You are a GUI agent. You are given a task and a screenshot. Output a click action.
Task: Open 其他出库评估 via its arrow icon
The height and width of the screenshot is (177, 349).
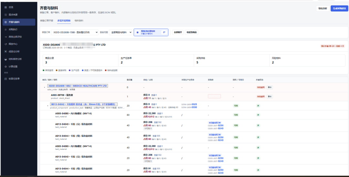click(x=5, y=37)
